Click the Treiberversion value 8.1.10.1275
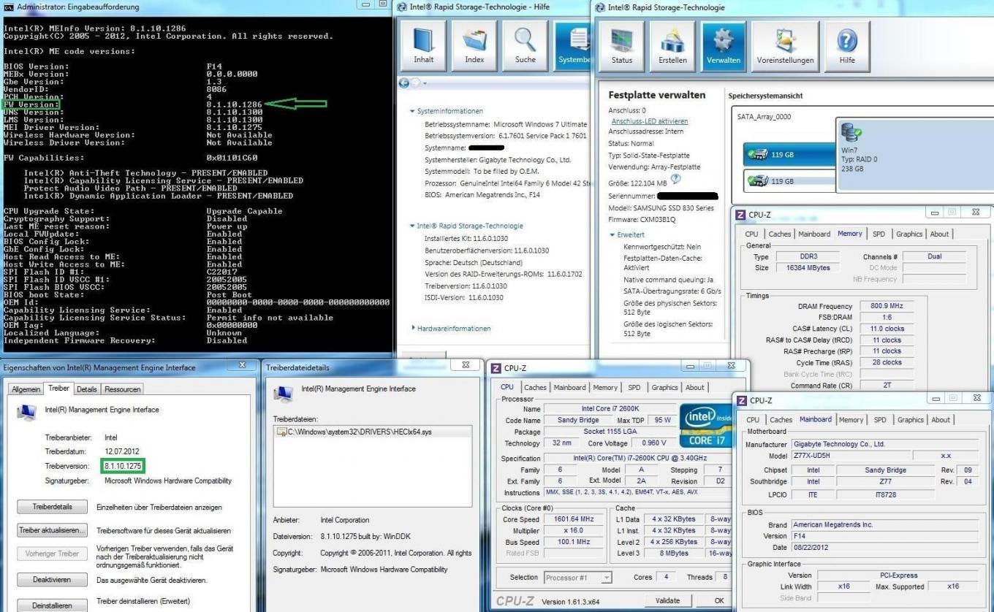Screen dimensions: 994x612 [x=123, y=465]
